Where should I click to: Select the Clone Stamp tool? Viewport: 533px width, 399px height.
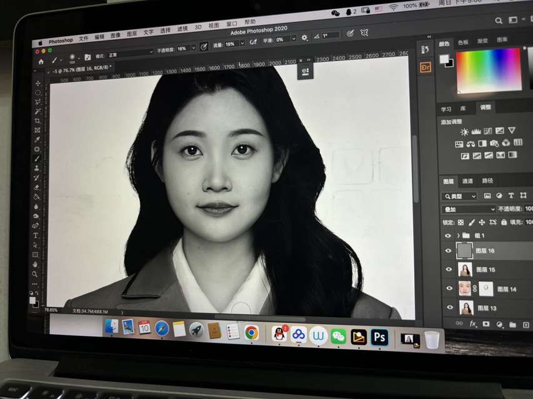pos(37,168)
